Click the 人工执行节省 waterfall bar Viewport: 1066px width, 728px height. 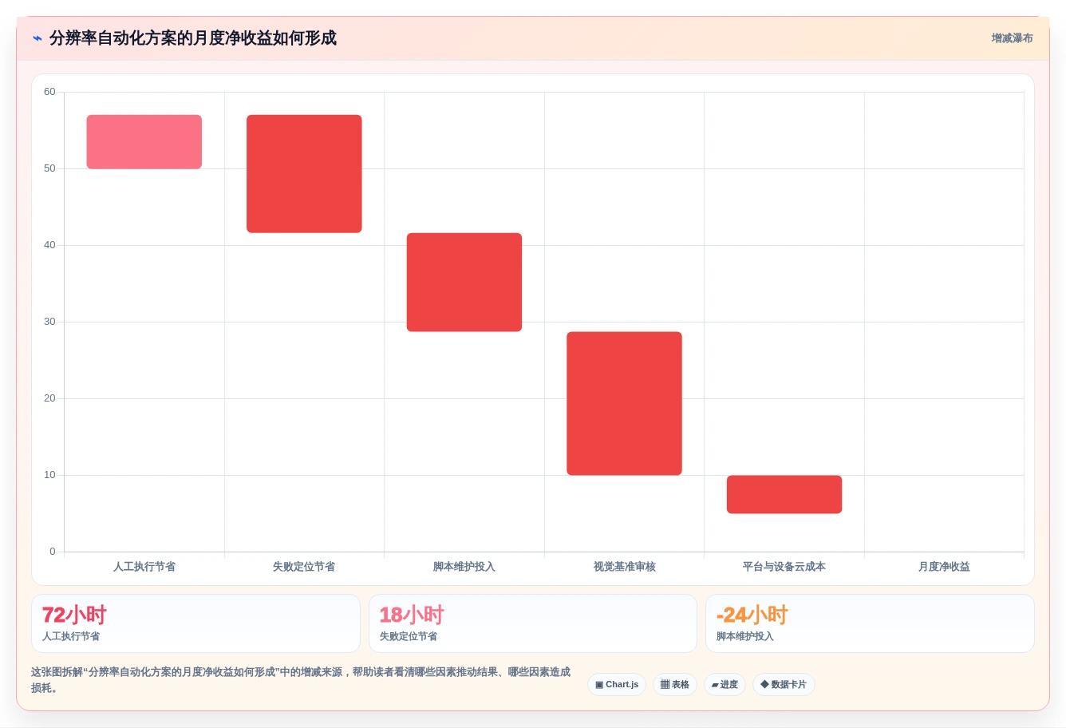[x=144, y=142]
